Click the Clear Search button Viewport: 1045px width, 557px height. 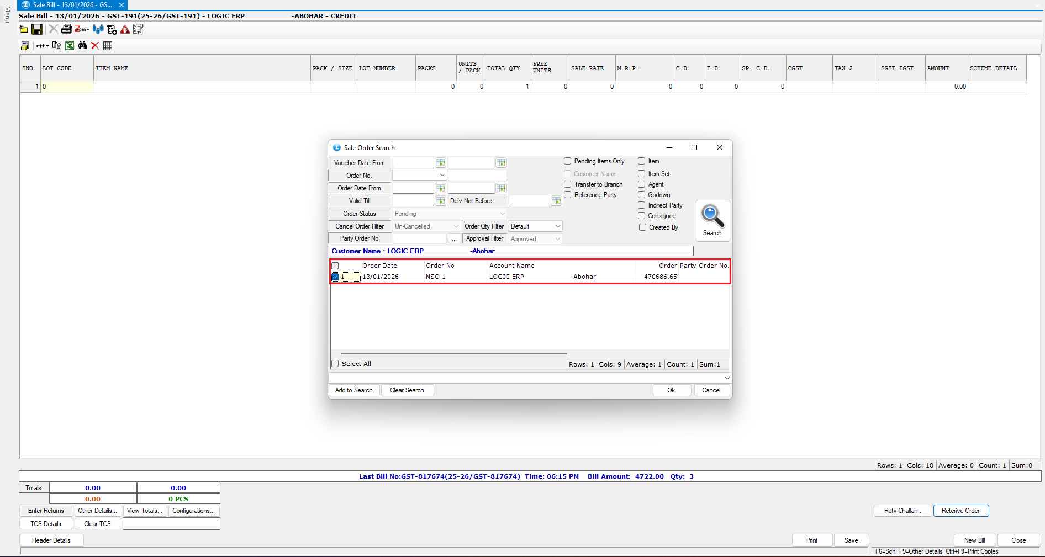coord(407,390)
